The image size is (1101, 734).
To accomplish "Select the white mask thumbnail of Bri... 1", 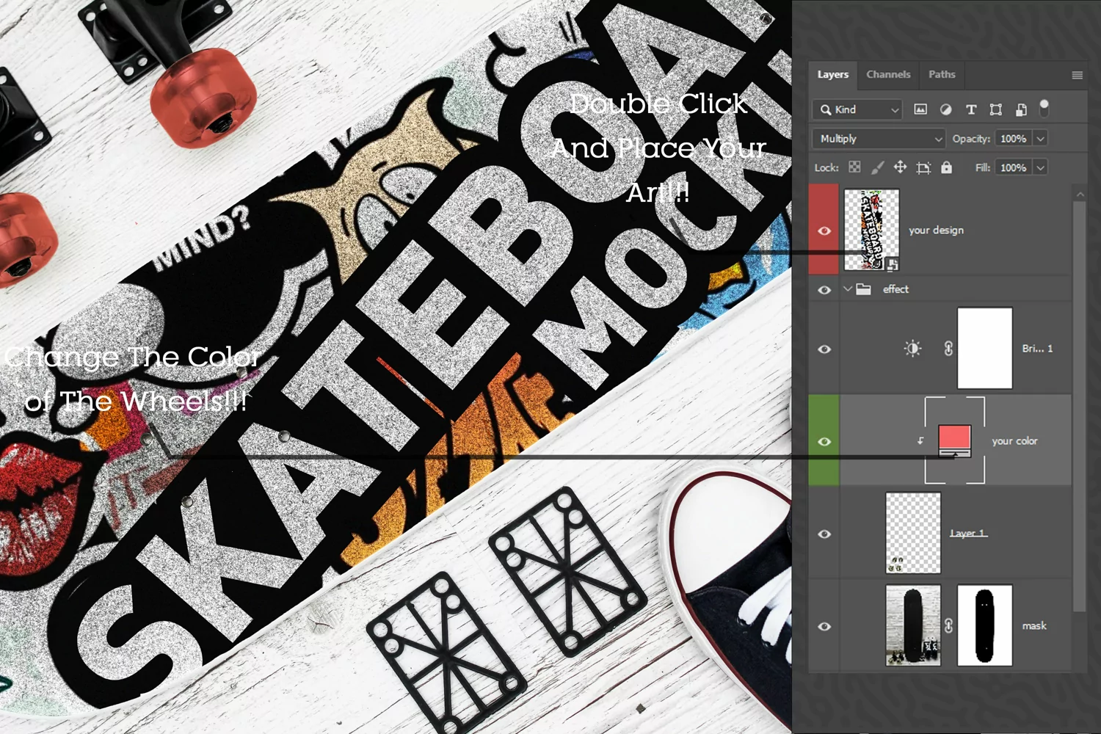I will [985, 349].
